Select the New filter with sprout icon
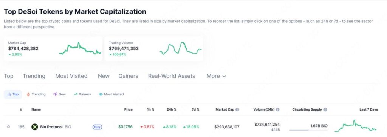 coord(59,94)
